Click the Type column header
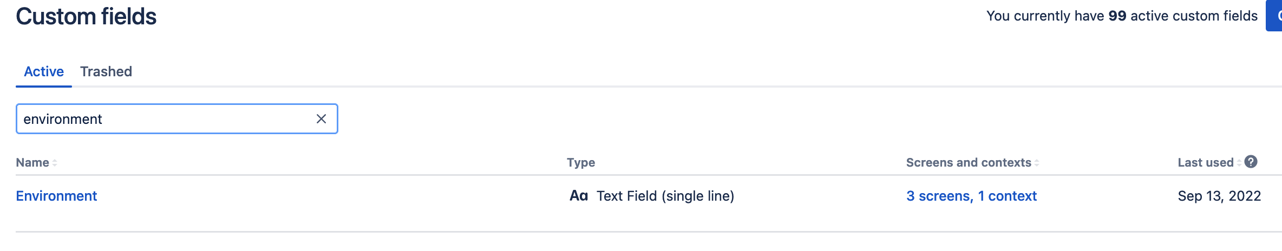 coord(580,163)
